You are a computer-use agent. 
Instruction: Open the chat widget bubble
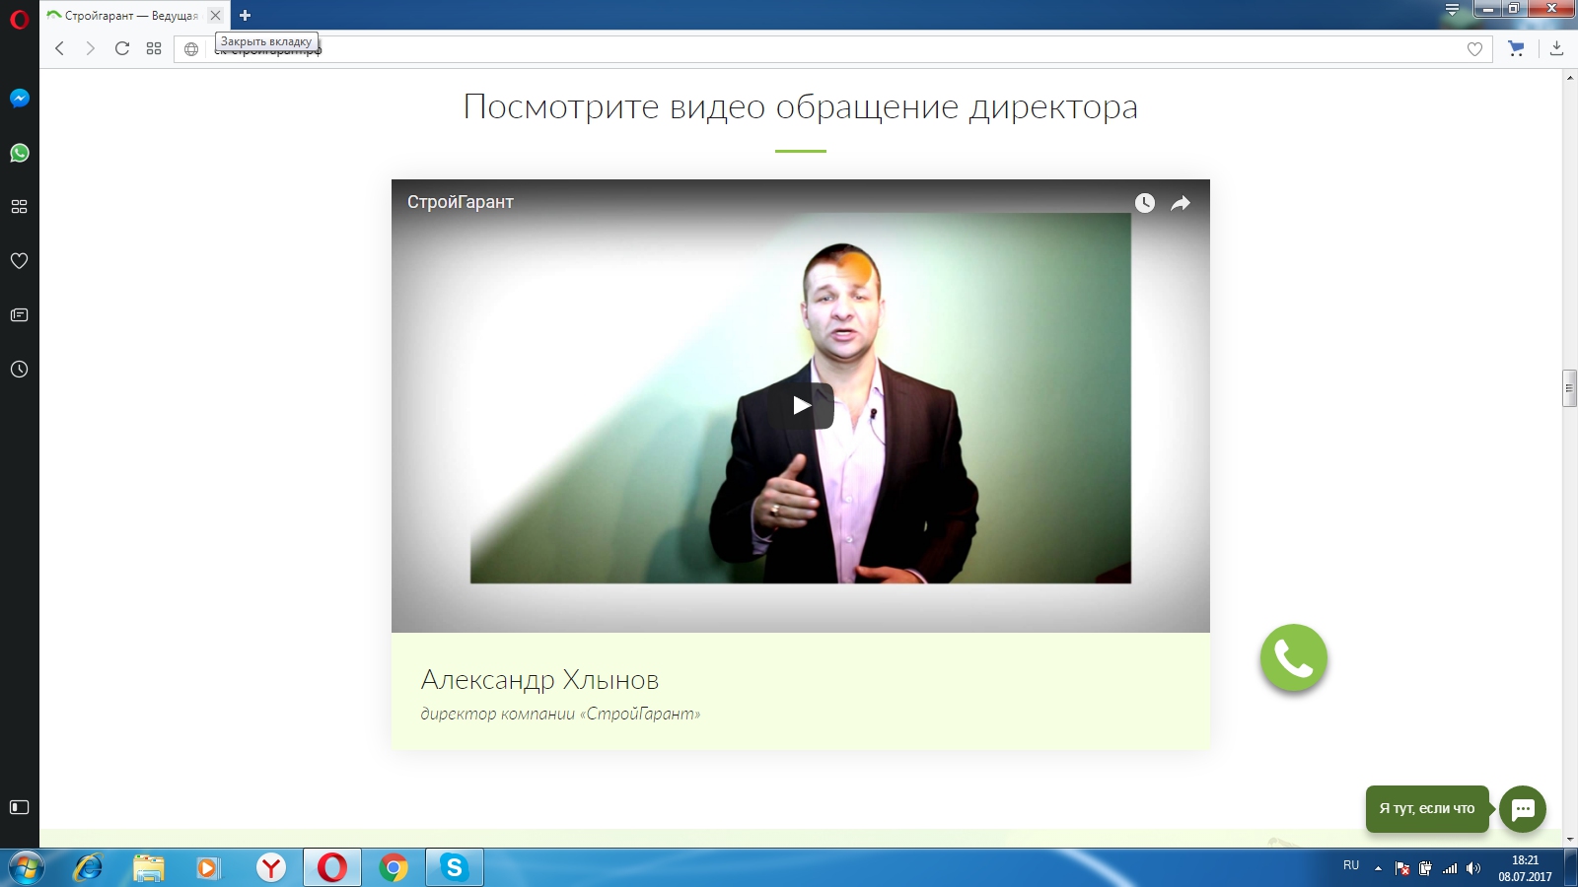(1522, 809)
